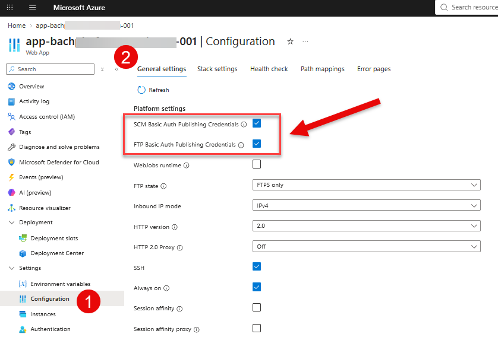
Task: Show info tooltip for WebJobs runtime
Action: click(x=187, y=166)
